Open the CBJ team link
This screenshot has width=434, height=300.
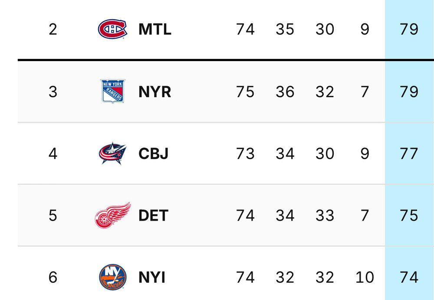[153, 153]
